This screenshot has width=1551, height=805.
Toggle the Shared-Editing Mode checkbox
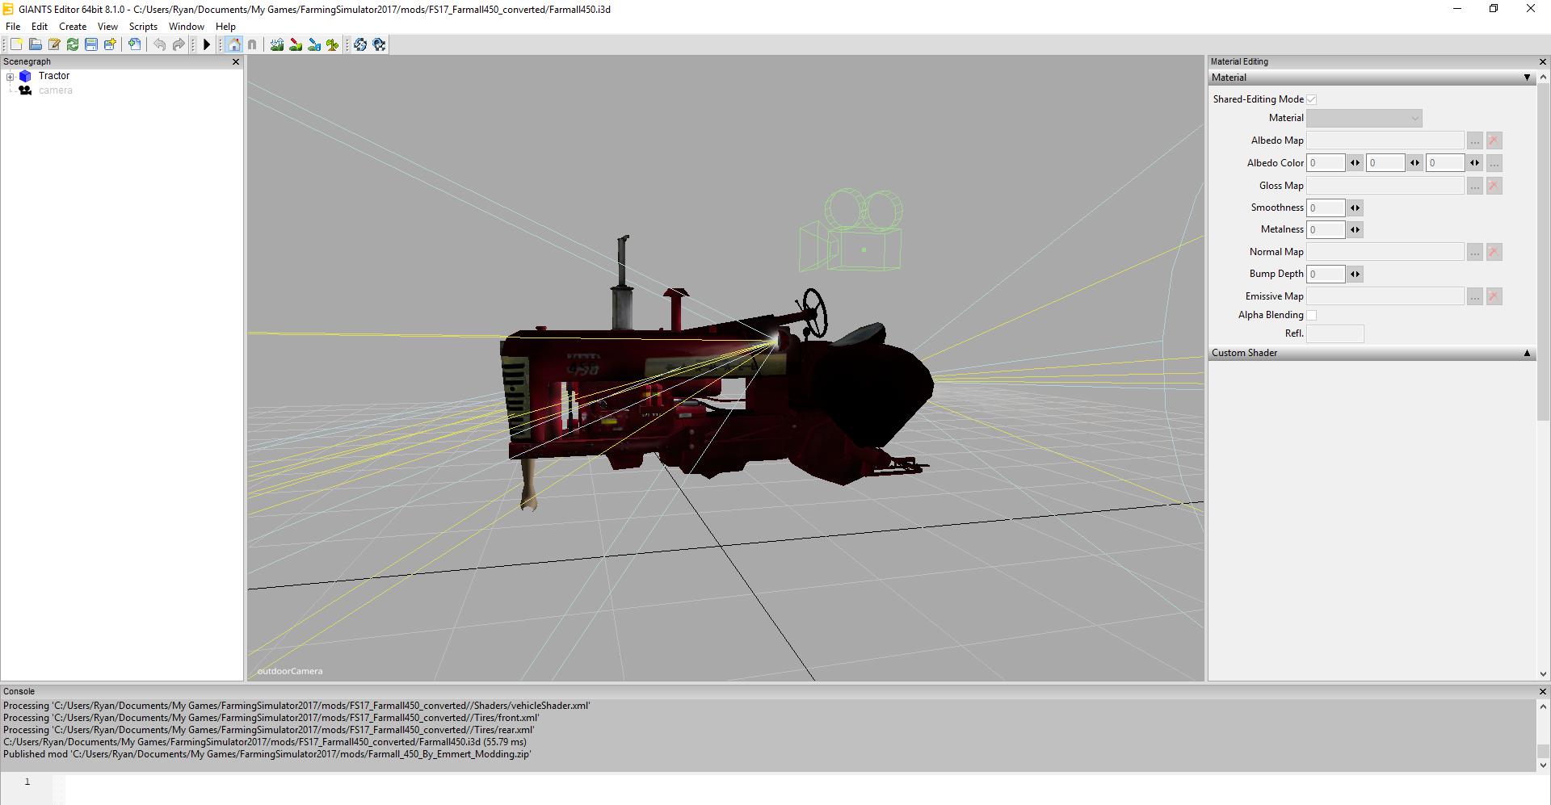click(1312, 99)
